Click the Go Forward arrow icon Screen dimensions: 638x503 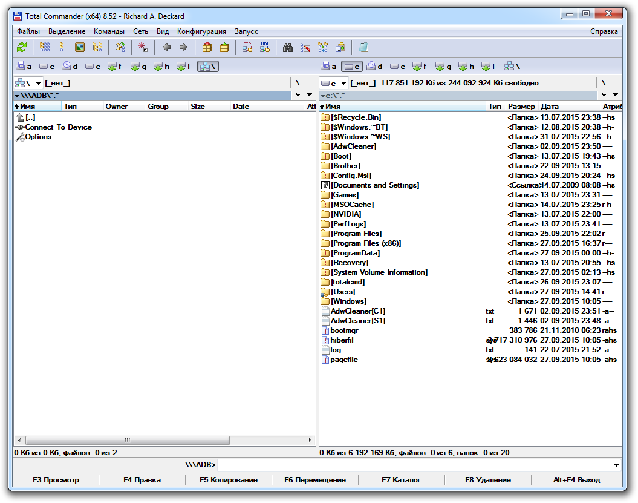(x=183, y=47)
